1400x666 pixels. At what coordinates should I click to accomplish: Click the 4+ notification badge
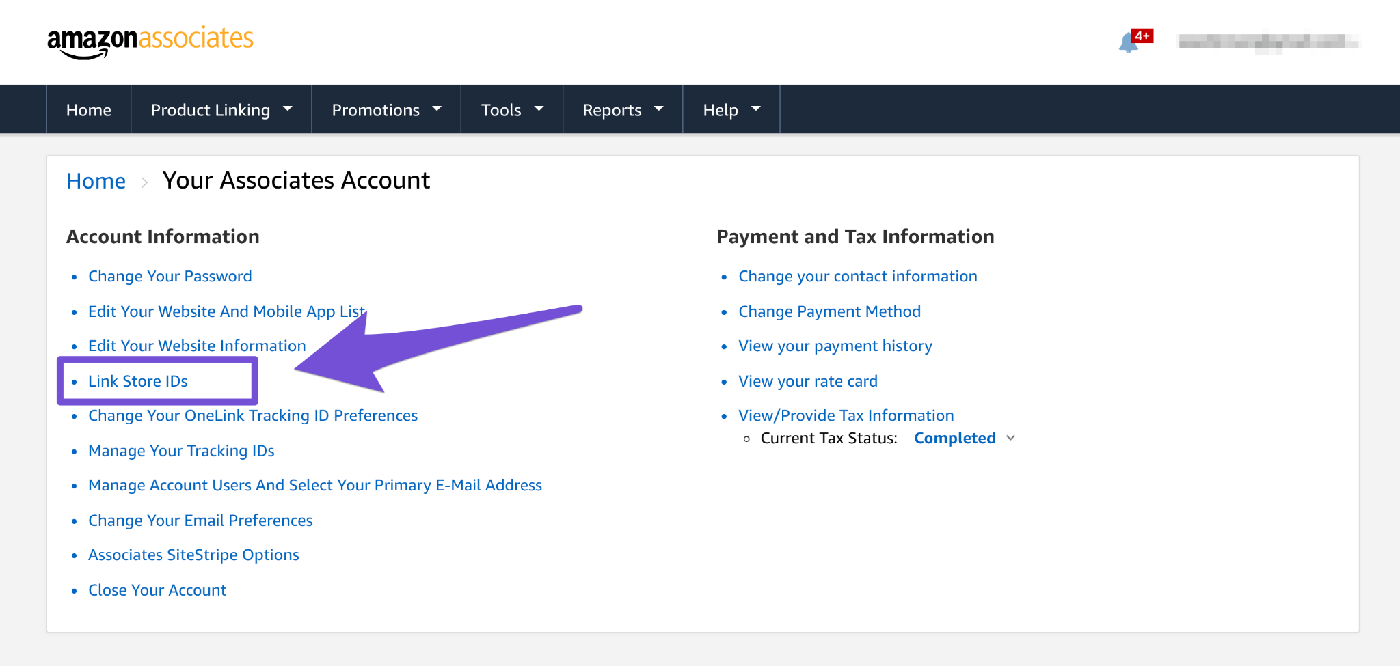(x=1142, y=36)
